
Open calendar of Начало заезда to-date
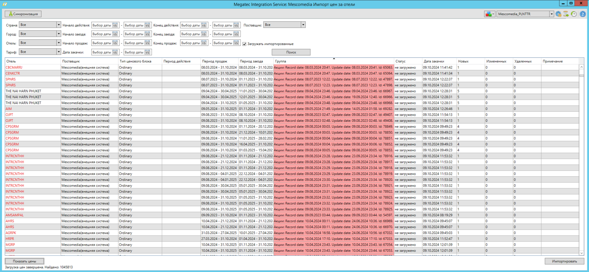tap(147, 34)
